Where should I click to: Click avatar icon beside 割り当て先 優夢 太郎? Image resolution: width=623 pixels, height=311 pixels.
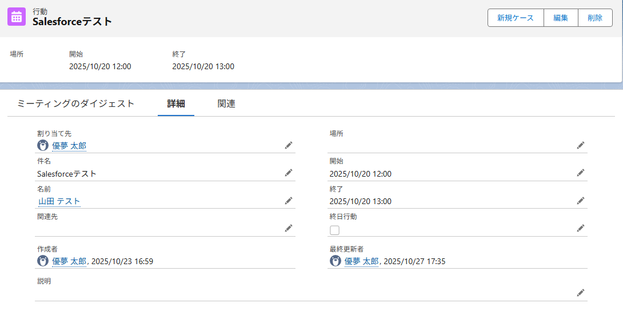point(42,145)
